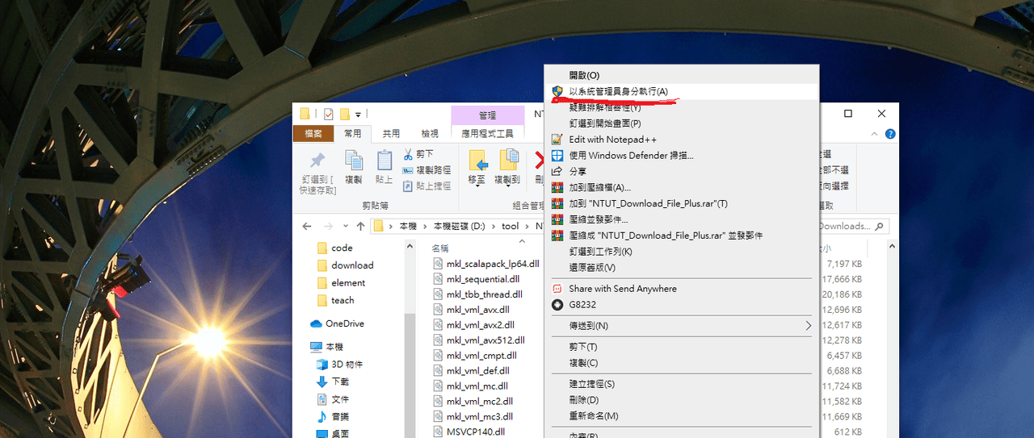Viewport: 1034px width, 438px height.
Task: Sort by the 名稱 column header
Action: click(439, 248)
